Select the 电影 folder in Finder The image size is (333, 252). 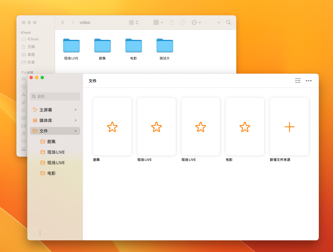(134, 49)
